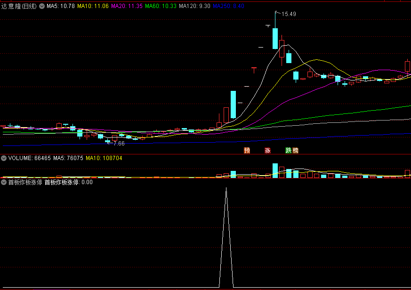411x290 pixels.
Task: Click the white spike in 首板炸板涨停 panel
Action: 226,237
